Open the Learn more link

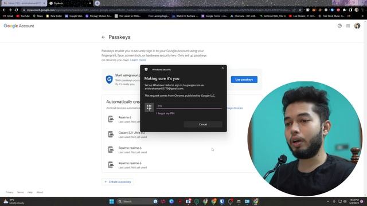138,60
